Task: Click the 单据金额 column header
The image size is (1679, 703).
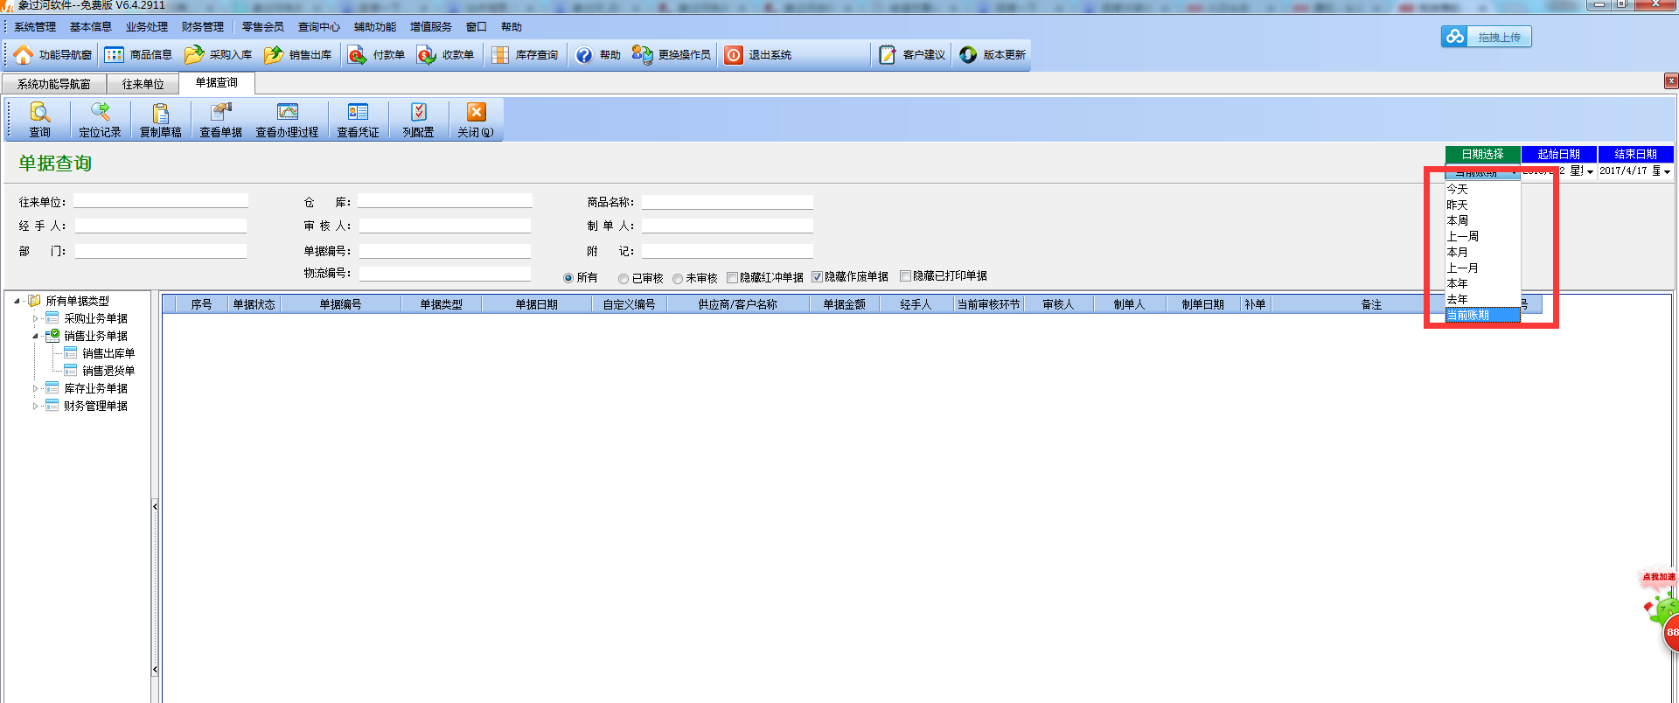Action: [844, 304]
